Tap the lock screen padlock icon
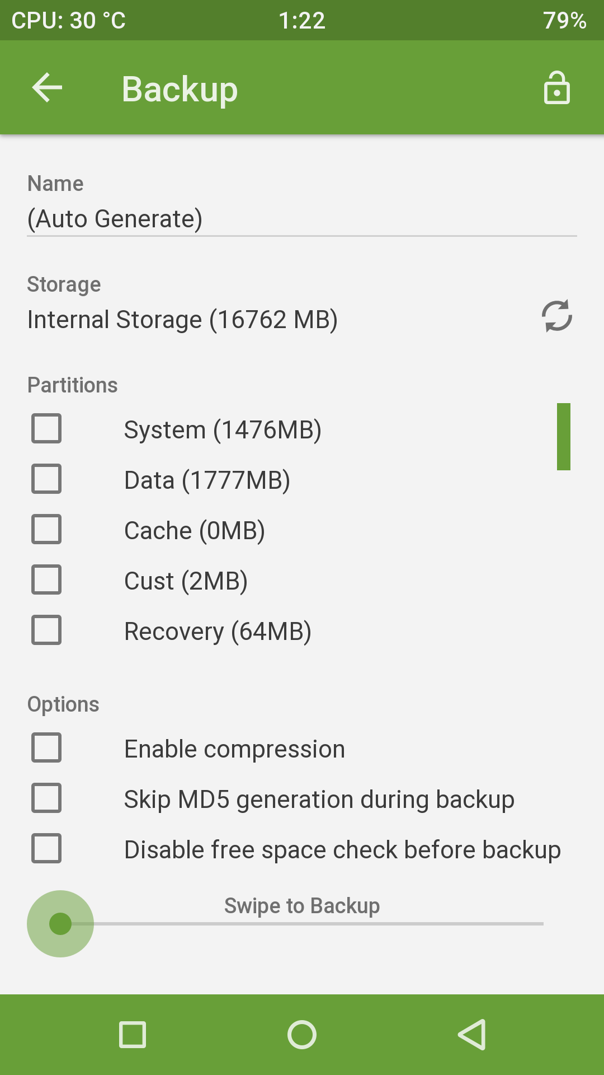This screenshot has width=604, height=1075. [x=556, y=88]
